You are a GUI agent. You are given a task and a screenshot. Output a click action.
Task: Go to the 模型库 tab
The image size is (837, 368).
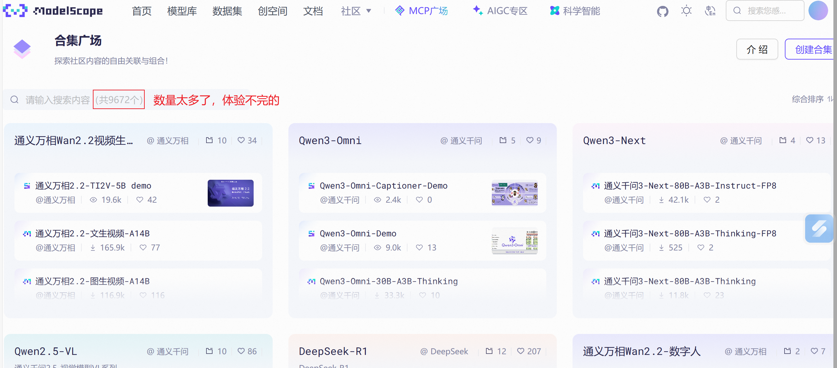click(x=182, y=11)
